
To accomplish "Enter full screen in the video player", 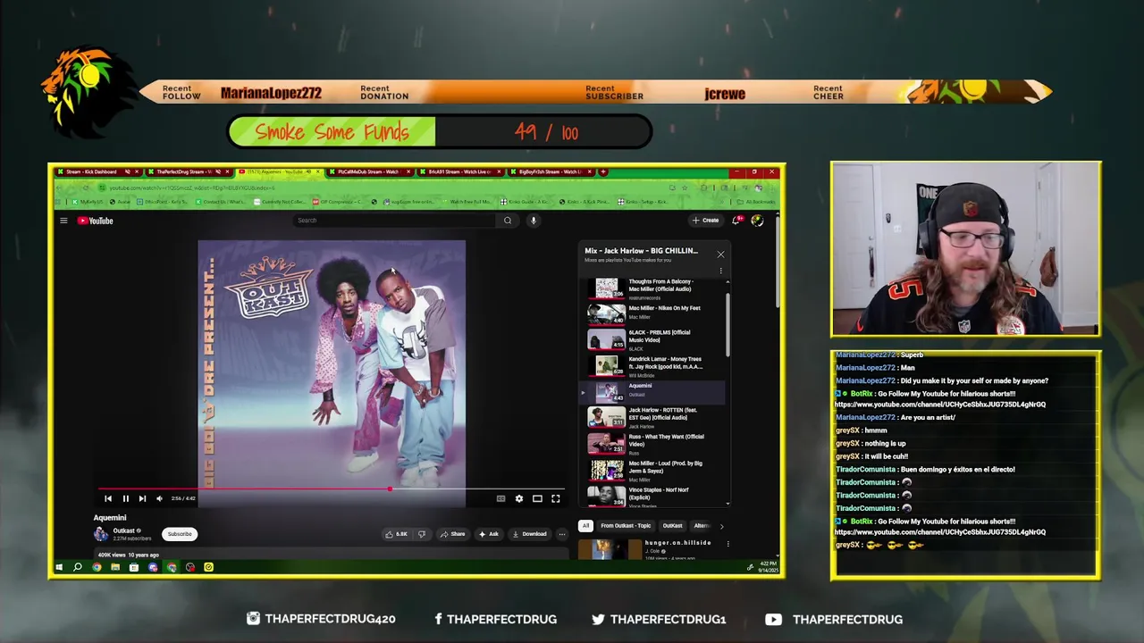I will (555, 499).
